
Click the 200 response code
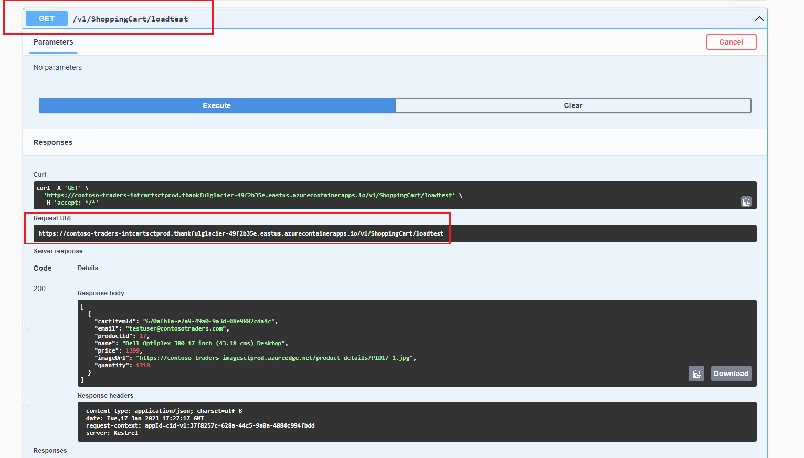pos(39,289)
